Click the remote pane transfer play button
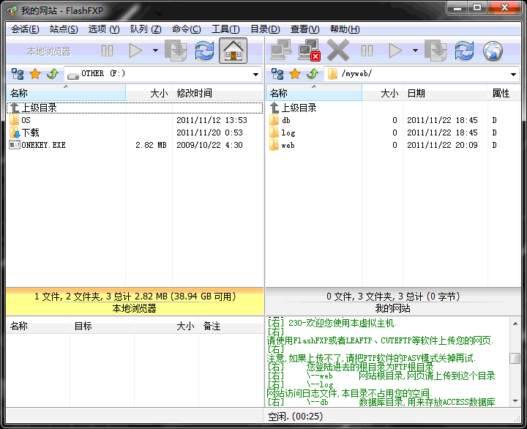527x429 pixels. 395,51
